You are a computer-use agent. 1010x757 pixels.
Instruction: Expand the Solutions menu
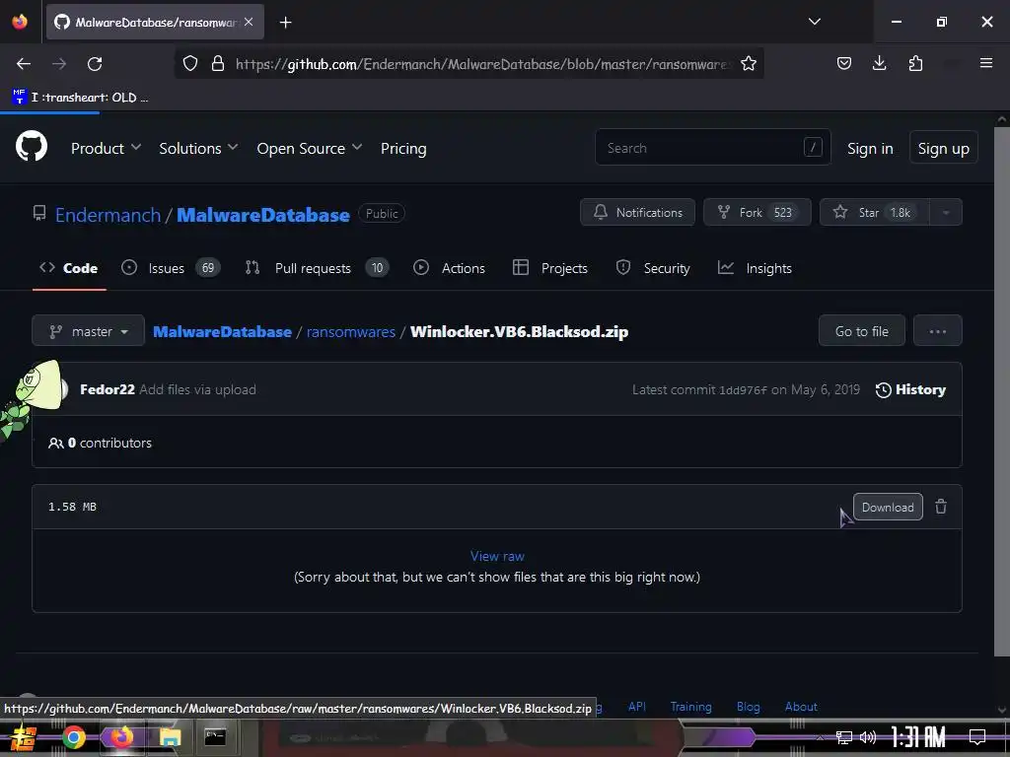tap(198, 148)
